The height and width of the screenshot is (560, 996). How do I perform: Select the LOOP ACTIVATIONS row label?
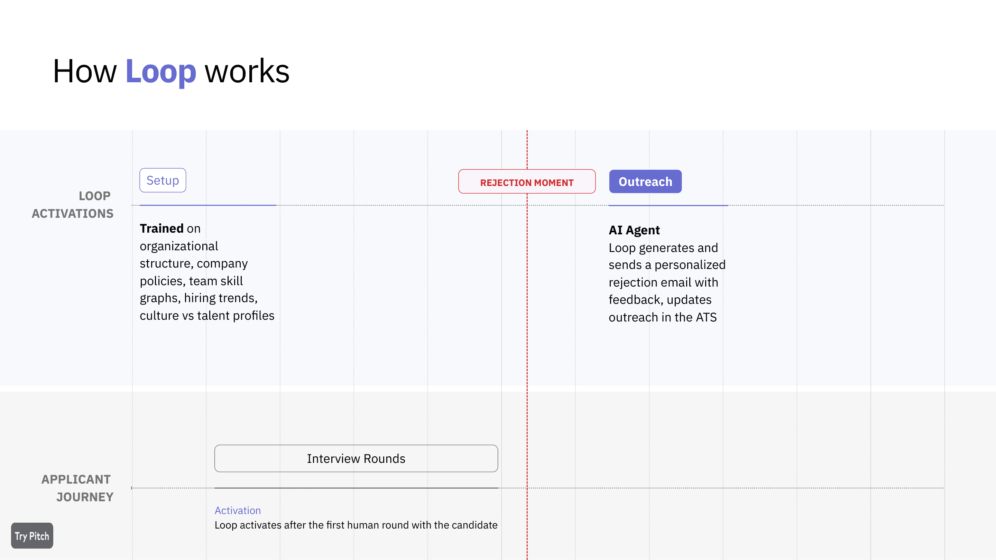(73, 204)
